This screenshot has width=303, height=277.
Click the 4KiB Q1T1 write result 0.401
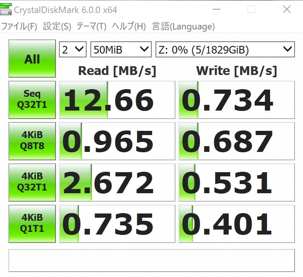[237, 224]
